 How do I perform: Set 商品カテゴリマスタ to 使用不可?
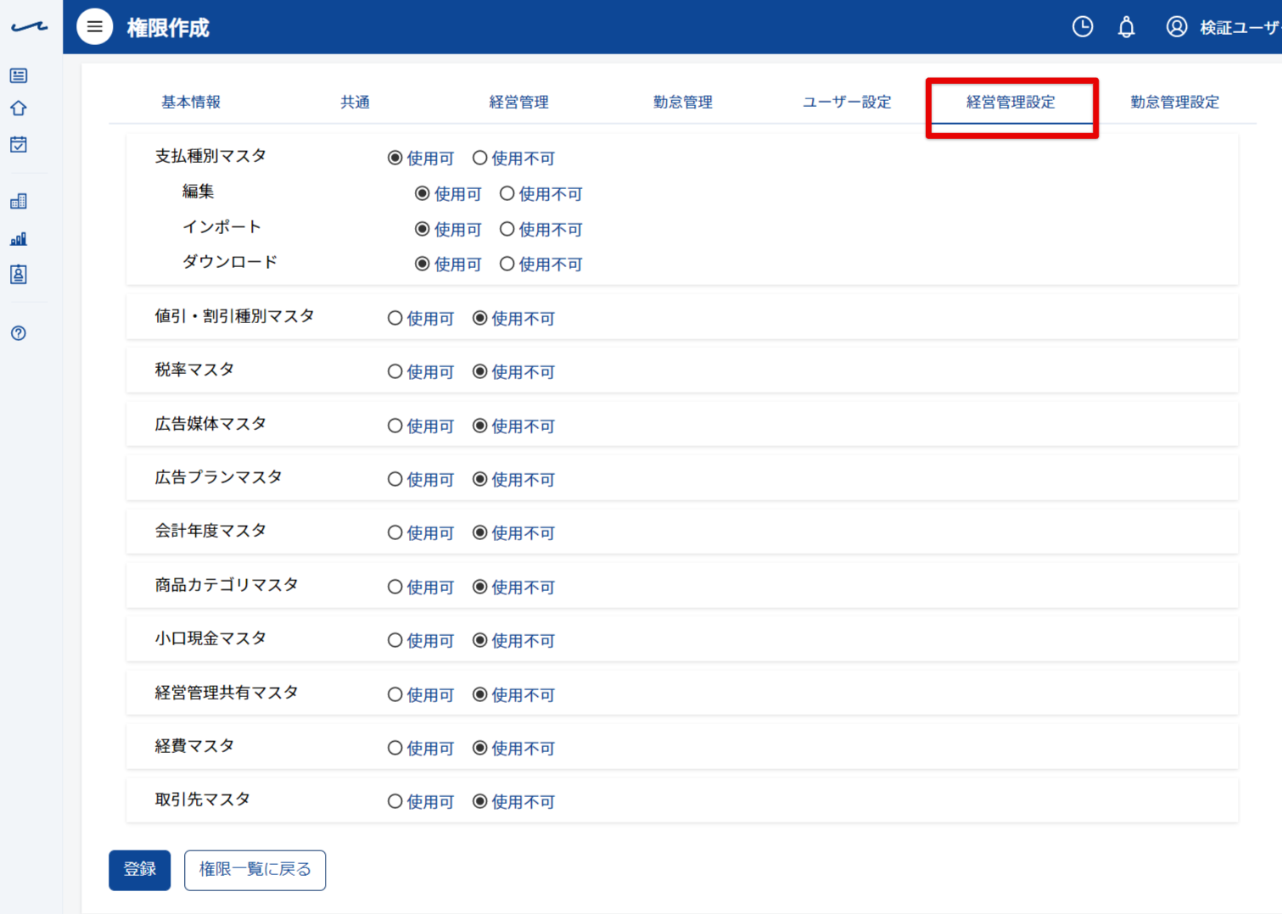click(x=480, y=587)
